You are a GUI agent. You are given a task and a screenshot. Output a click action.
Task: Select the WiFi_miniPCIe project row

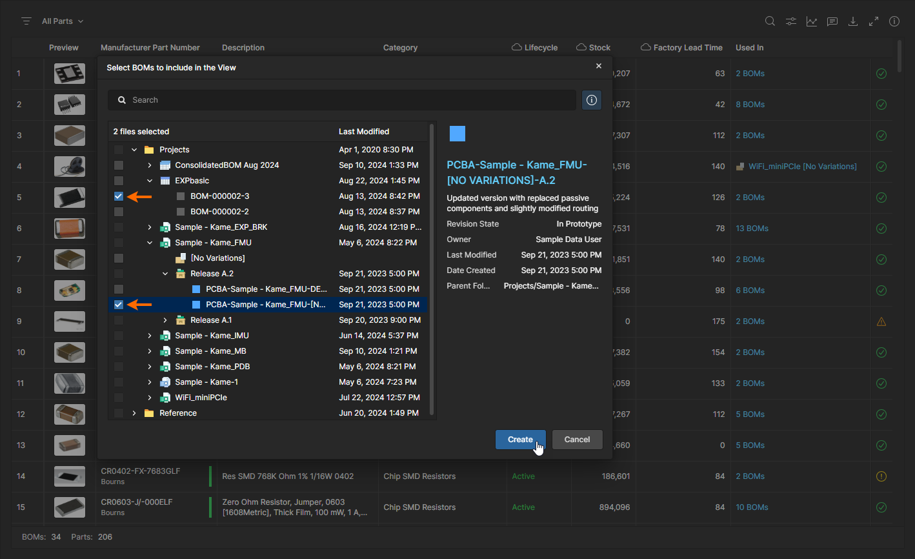[x=201, y=398]
